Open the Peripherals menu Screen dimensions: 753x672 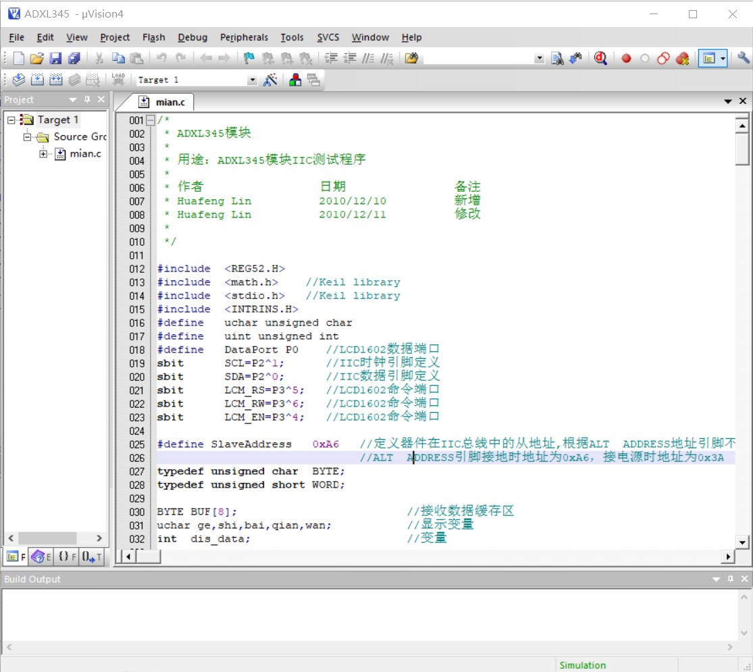(244, 37)
